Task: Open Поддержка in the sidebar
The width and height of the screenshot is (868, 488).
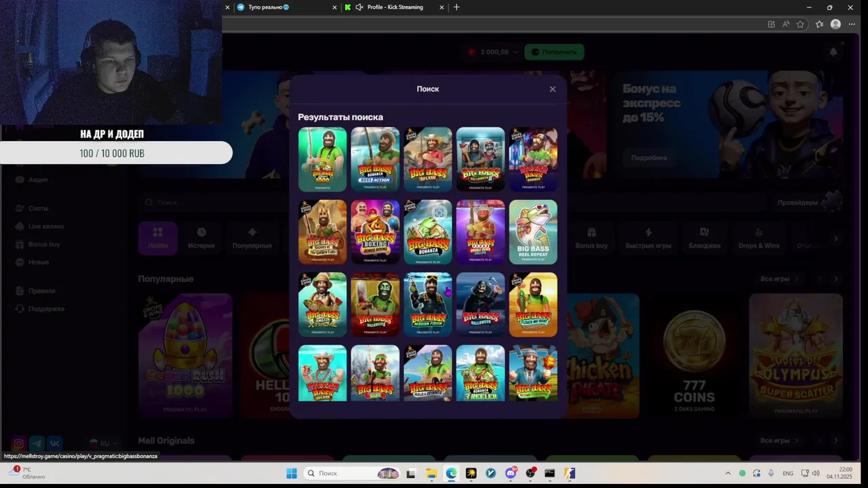Action: point(46,308)
